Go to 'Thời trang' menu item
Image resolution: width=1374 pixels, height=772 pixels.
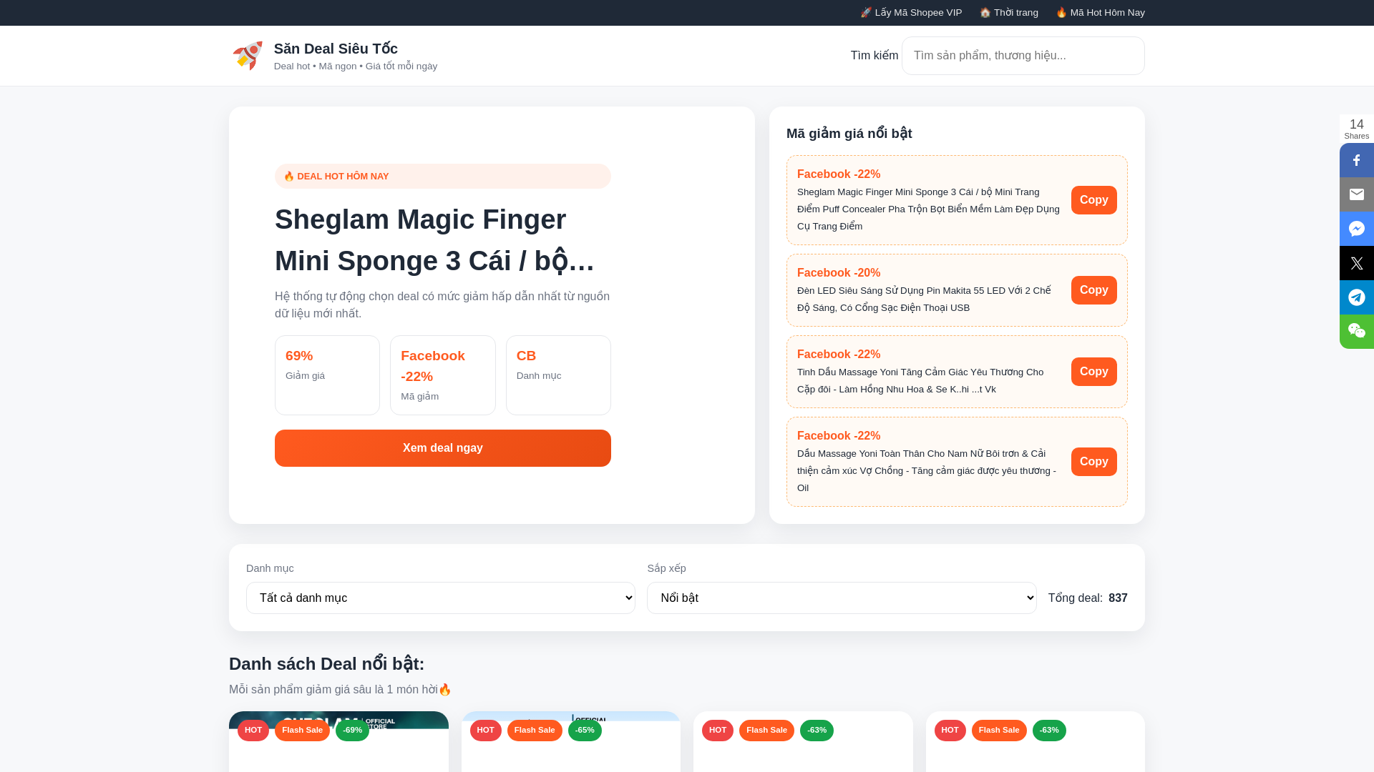pos(1009,13)
